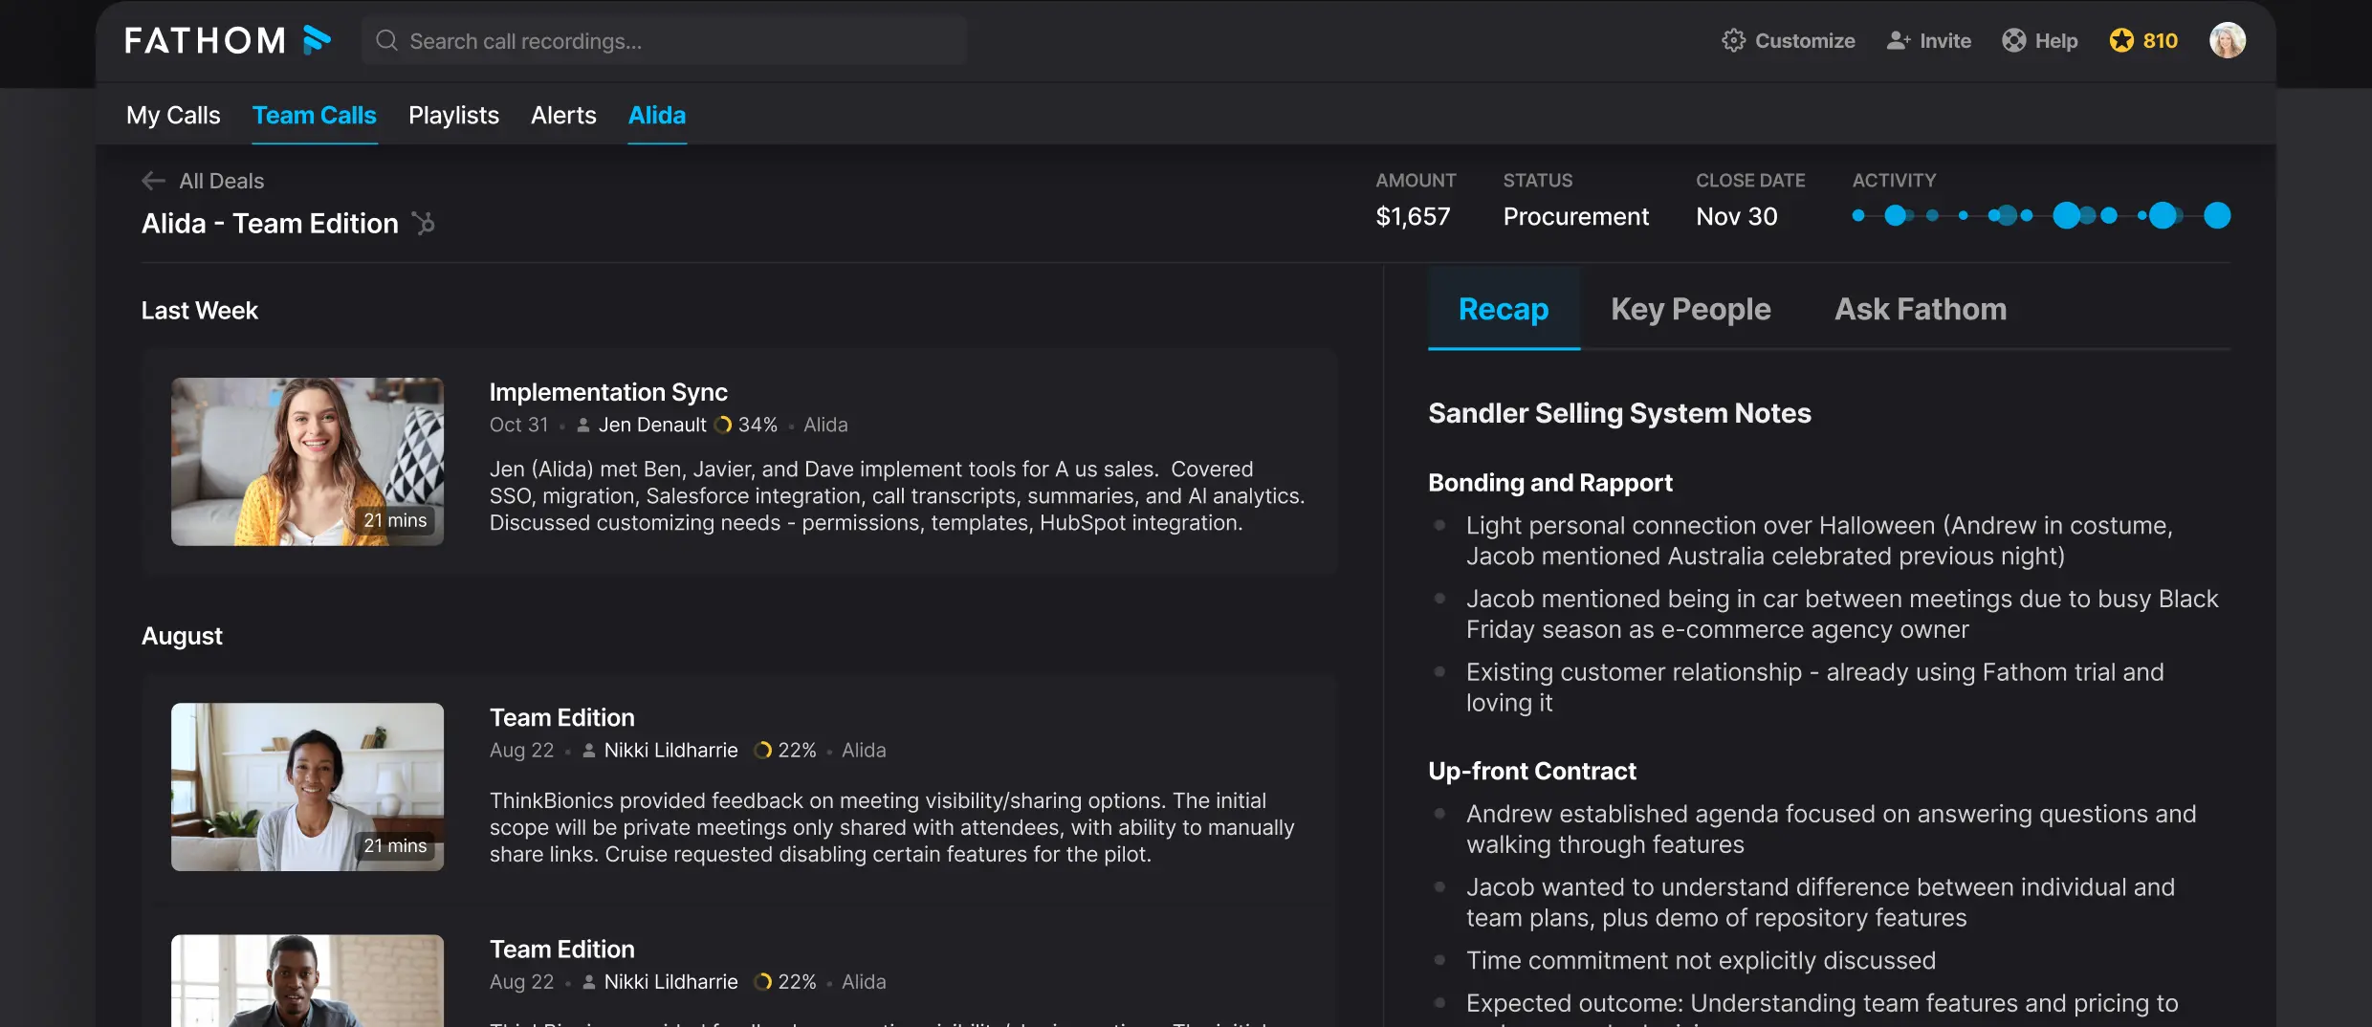Image resolution: width=2372 pixels, height=1027 pixels.
Task: Open the Playlists tab
Action: (453, 115)
